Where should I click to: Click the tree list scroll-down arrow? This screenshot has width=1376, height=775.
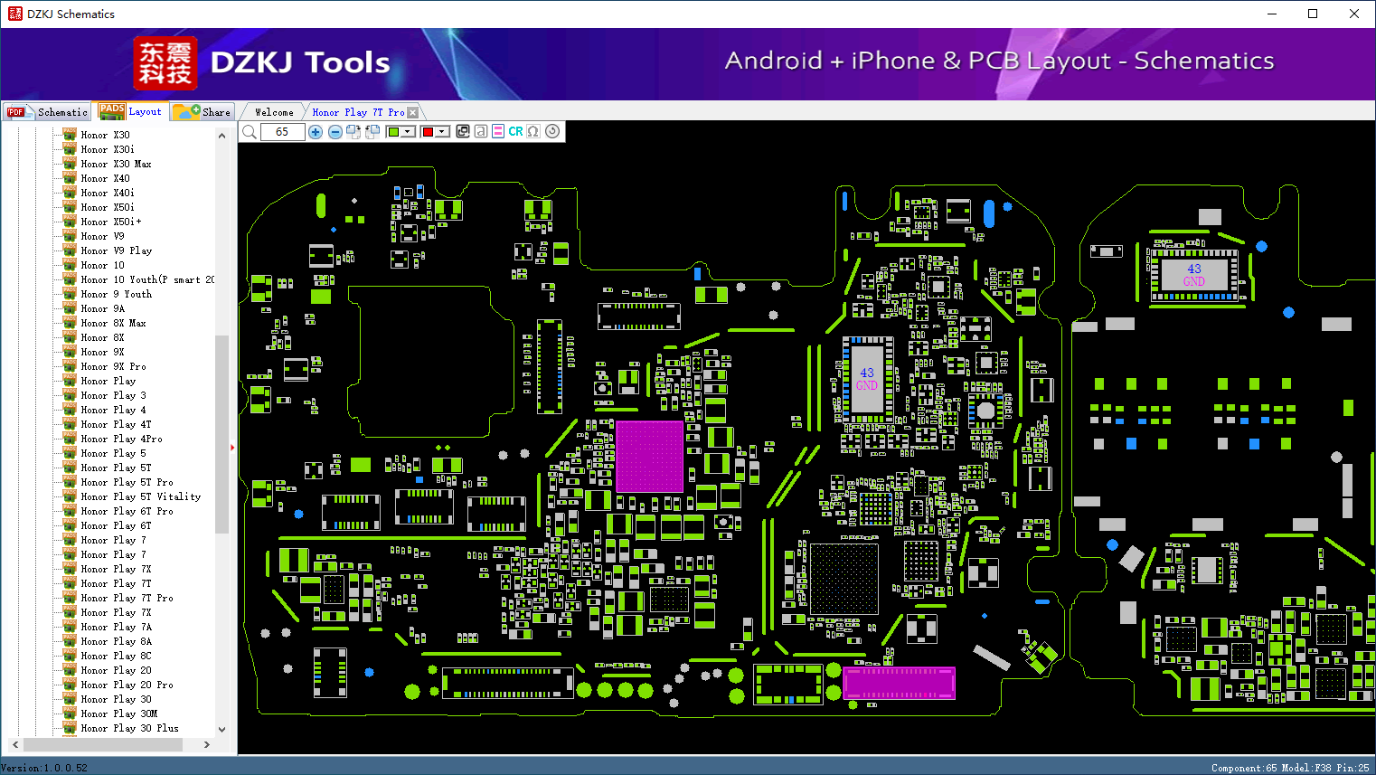pos(221,729)
